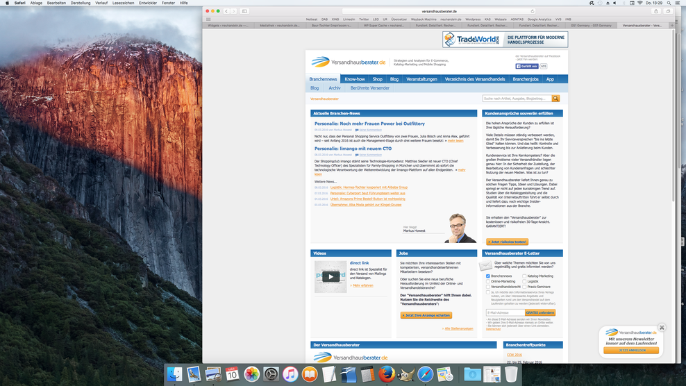Close the newsletter popup
Screen dimensions: 686x386
tap(662, 328)
